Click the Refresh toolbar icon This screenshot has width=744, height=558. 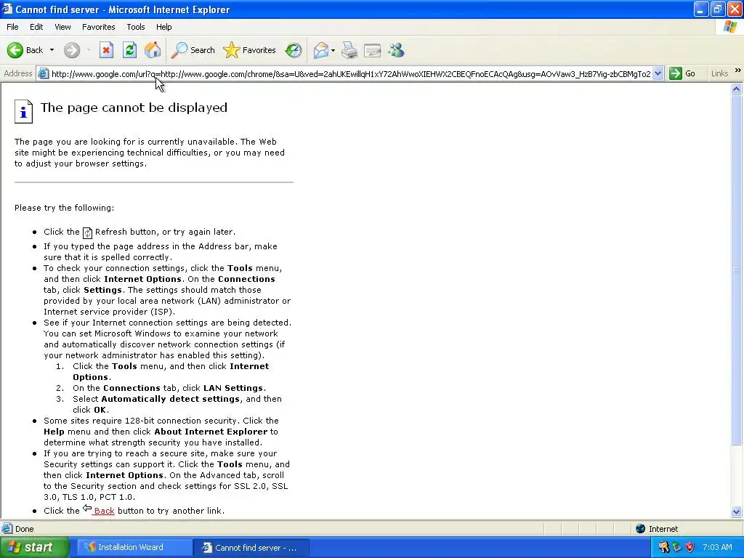pyautogui.click(x=129, y=50)
